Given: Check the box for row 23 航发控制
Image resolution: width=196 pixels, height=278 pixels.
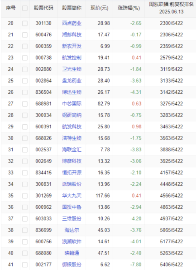Looking at the screenshot, I should click(25, 58).
